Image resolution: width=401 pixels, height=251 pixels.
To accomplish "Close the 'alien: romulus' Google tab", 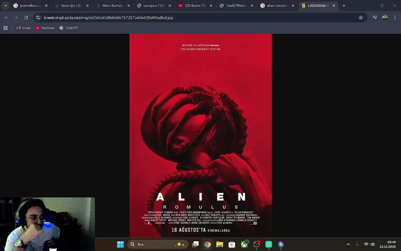I will pos(293,6).
